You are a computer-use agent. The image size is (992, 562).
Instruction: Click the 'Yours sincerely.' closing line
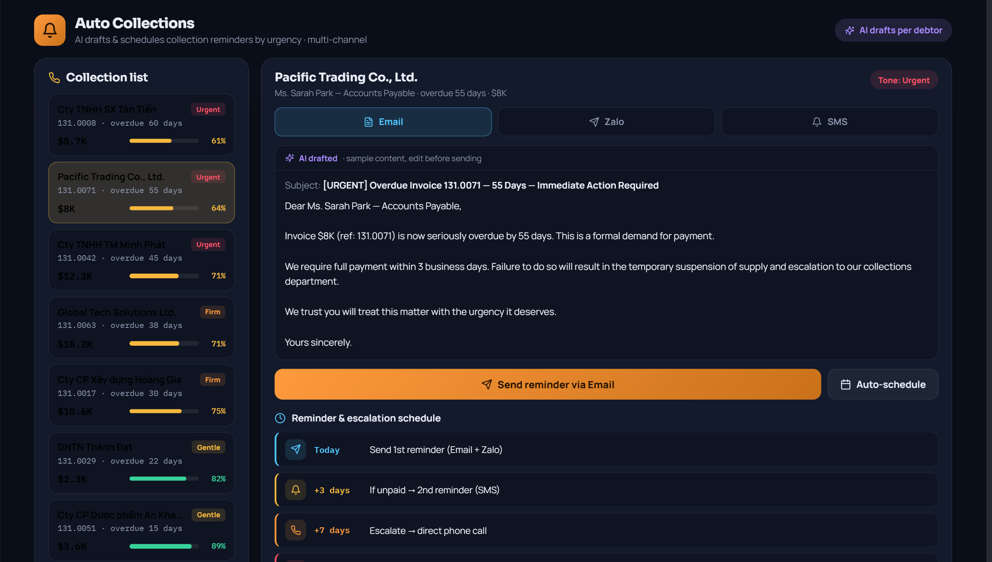tap(318, 343)
